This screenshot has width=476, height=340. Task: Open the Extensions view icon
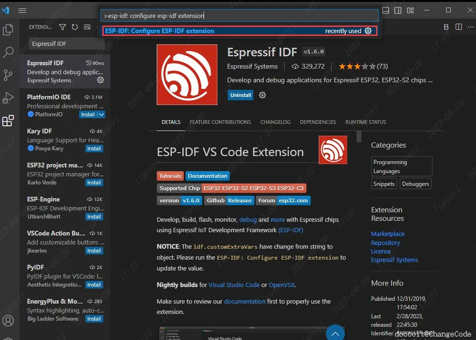(x=8, y=120)
